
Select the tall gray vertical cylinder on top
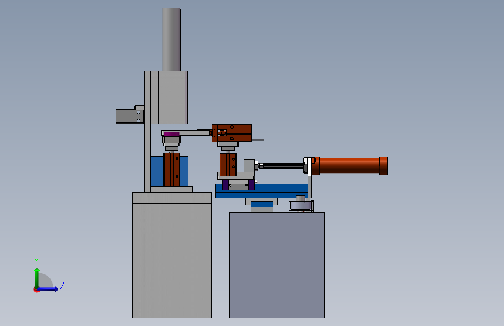point(171,39)
